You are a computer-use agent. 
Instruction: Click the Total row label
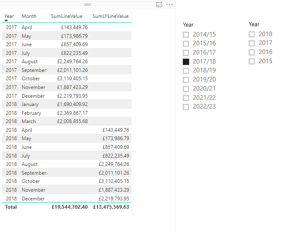tap(11, 207)
